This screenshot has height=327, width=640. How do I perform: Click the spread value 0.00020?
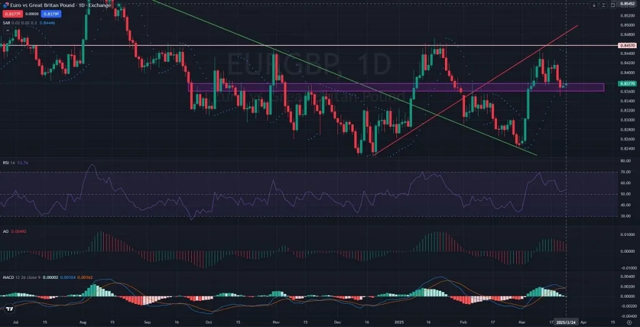point(32,14)
